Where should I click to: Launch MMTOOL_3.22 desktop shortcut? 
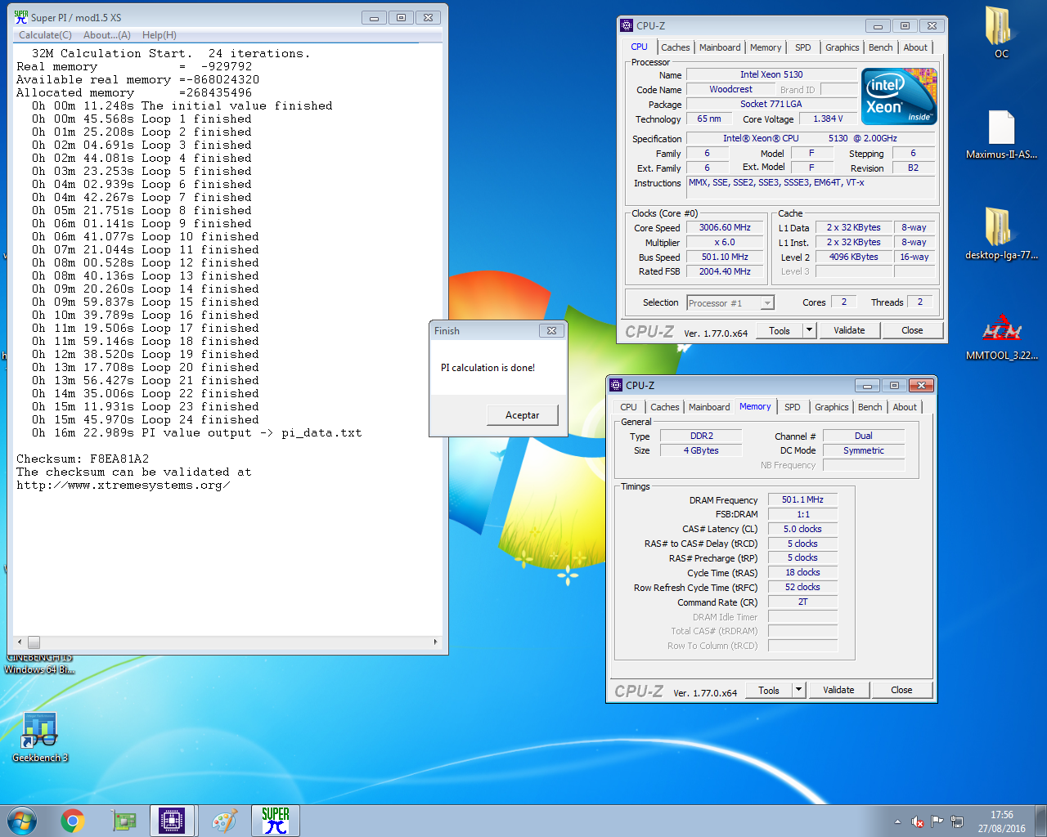click(1001, 335)
